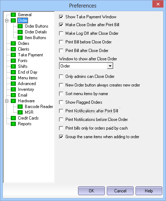This screenshot has width=166, height=201.
Task: Click the green icon beside Email
Action: pos(13,95)
